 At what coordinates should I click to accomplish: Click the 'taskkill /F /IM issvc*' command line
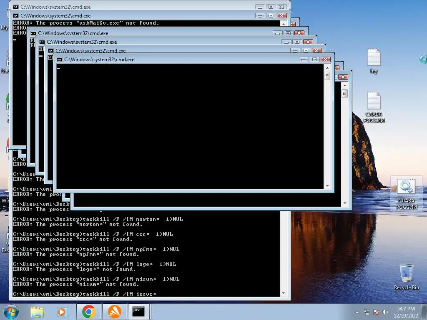tap(85, 294)
